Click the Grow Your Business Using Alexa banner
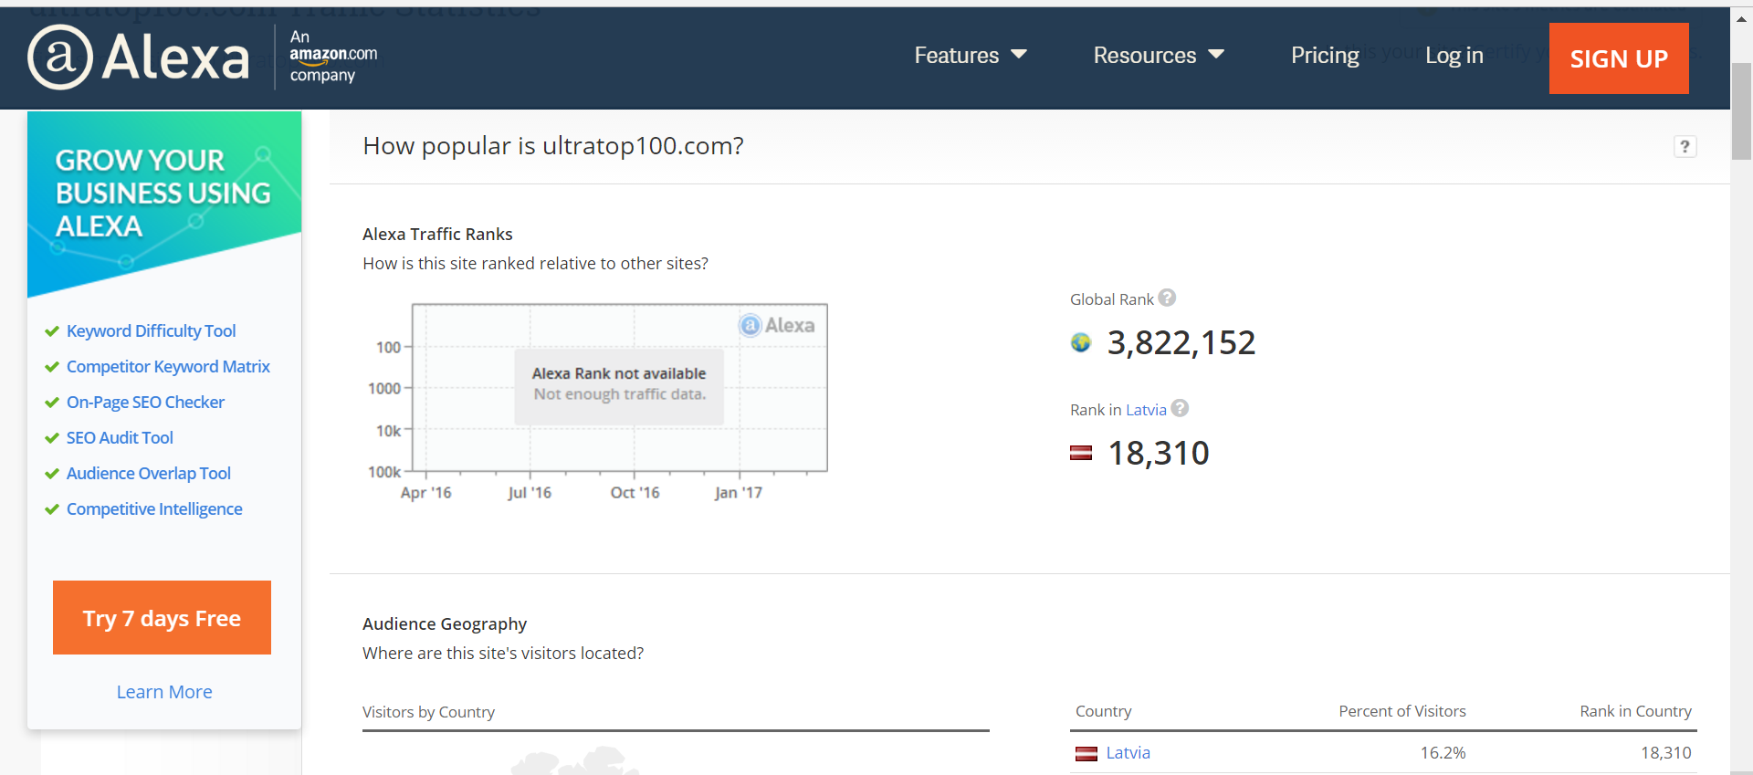The width and height of the screenshot is (1753, 775). pos(164,204)
